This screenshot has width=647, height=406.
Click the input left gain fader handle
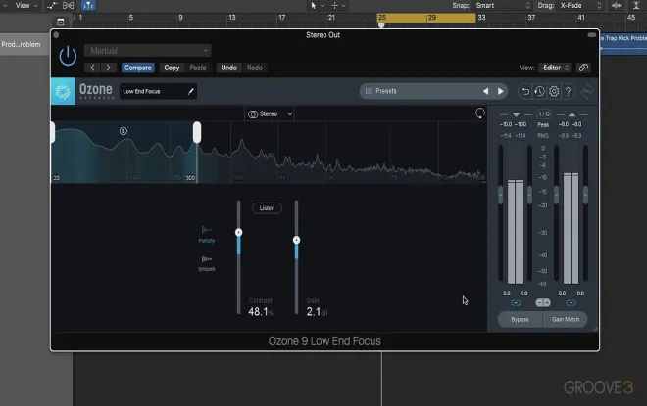pyautogui.click(x=501, y=195)
